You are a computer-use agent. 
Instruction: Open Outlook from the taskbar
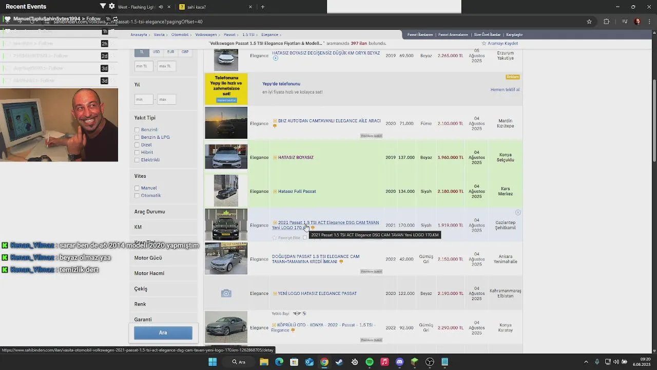pyautogui.click(x=309, y=362)
